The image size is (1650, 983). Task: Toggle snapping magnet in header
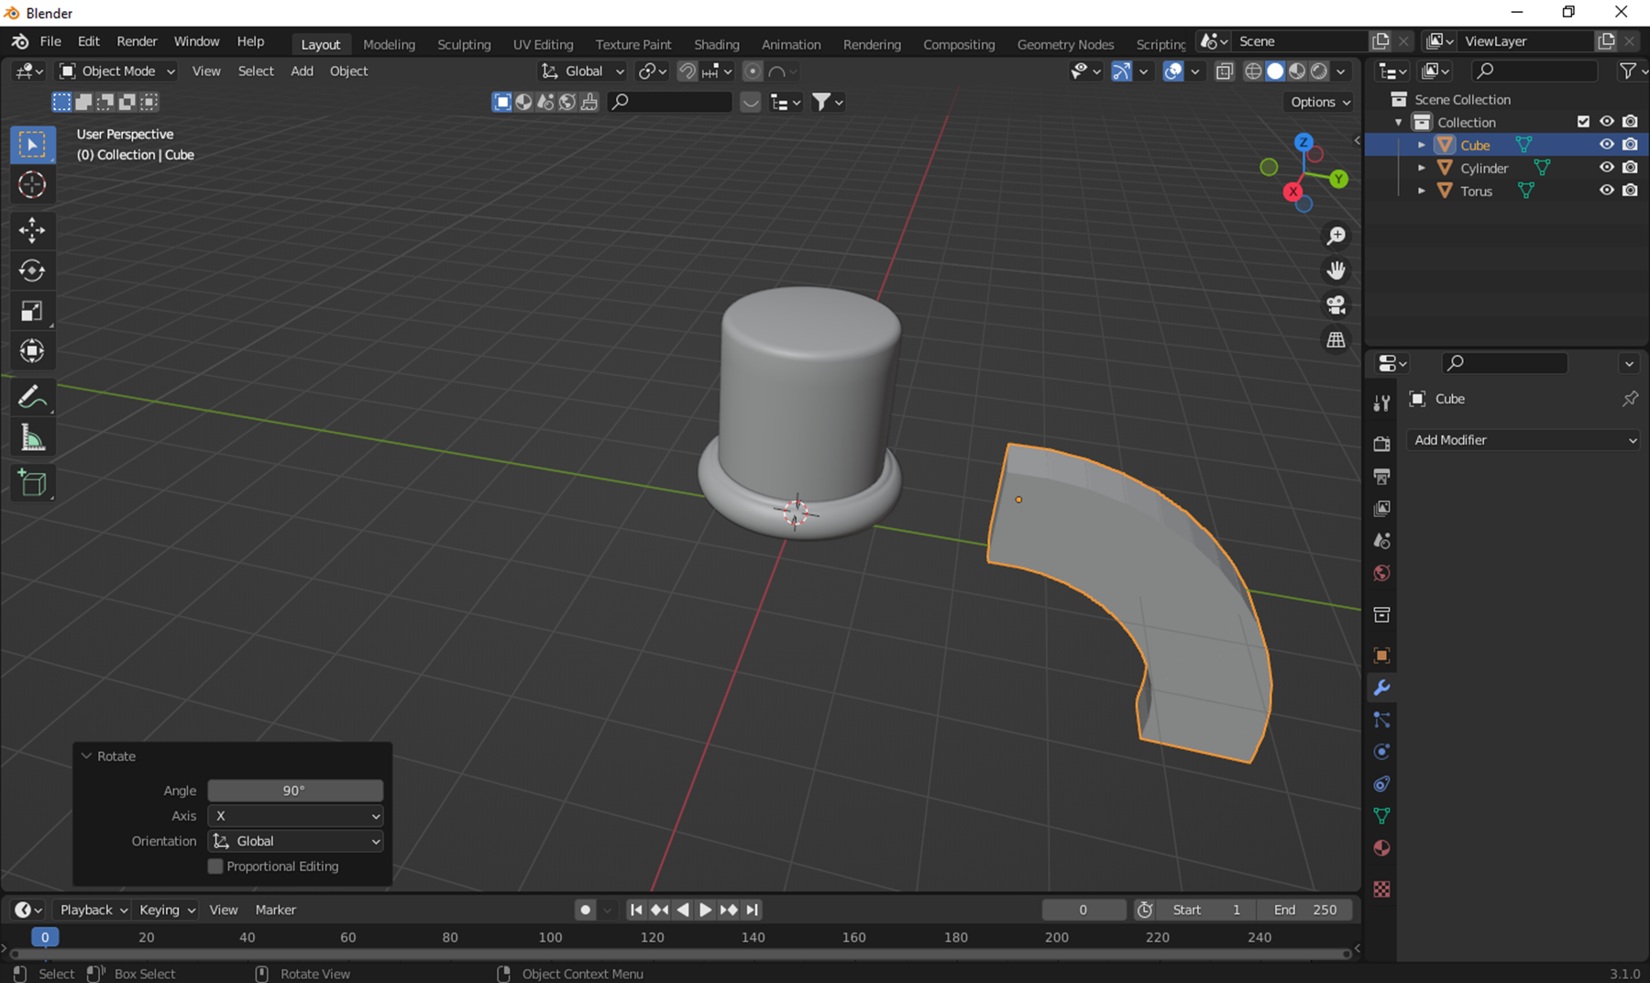(687, 72)
